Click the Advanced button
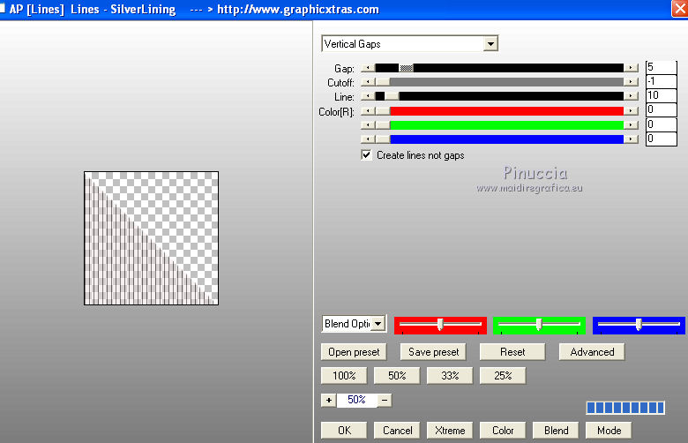688x443 pixels. point(592,352)
